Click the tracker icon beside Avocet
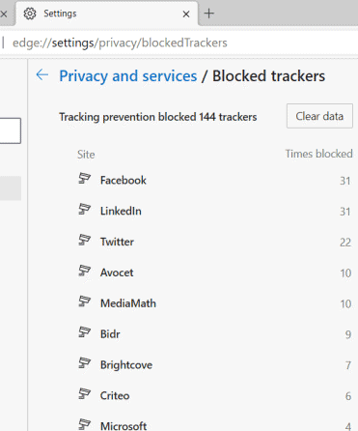The height and width of the screenshot is (431, 358). [85, 271]
